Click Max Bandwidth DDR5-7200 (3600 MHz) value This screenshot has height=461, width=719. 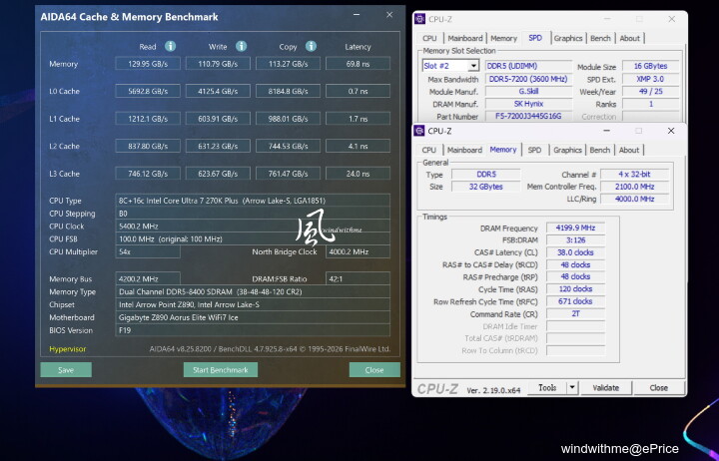(x=528, y=79)
